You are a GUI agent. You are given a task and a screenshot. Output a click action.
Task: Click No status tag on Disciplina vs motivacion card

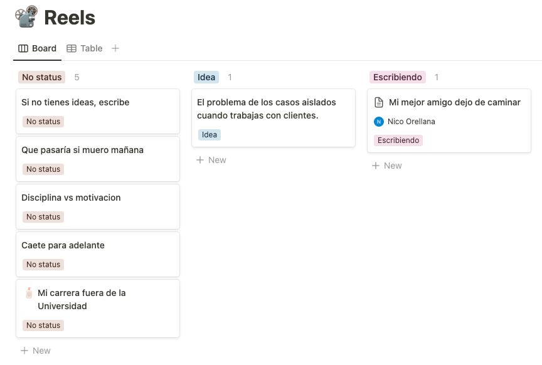[43, 217]
